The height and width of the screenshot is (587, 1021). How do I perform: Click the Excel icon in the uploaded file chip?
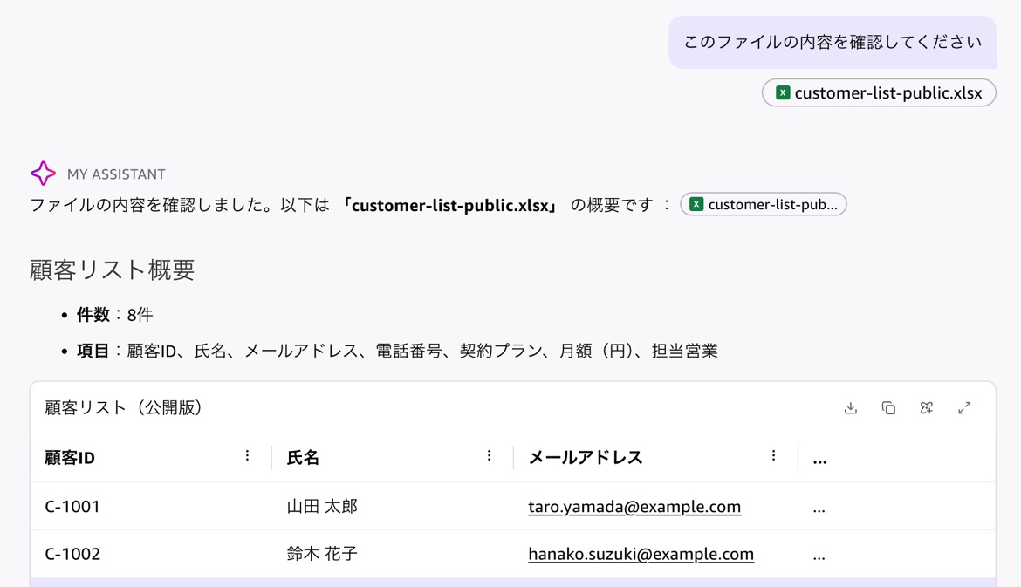pyautogui.click(x=783, y=93)
